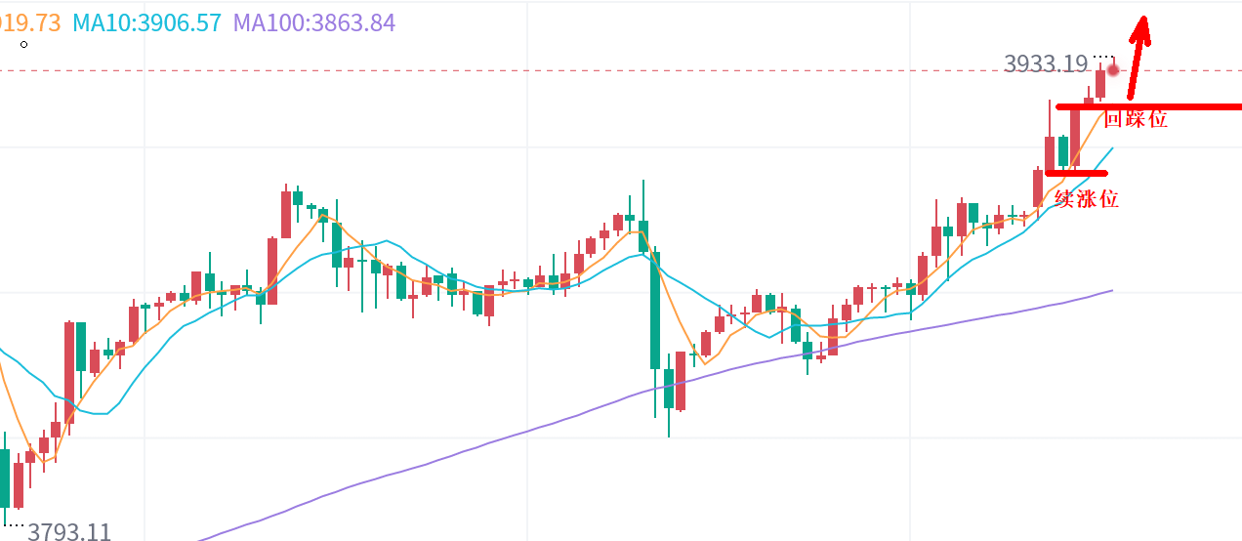Click the short red line above 续涨位

pyautogui.click(x=1076, y=174)
